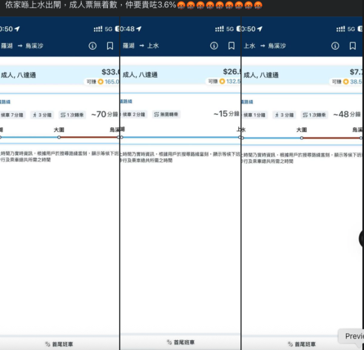Click the 羅湖 → 烏溪沙 route title
364x350 pixels.
22,46
